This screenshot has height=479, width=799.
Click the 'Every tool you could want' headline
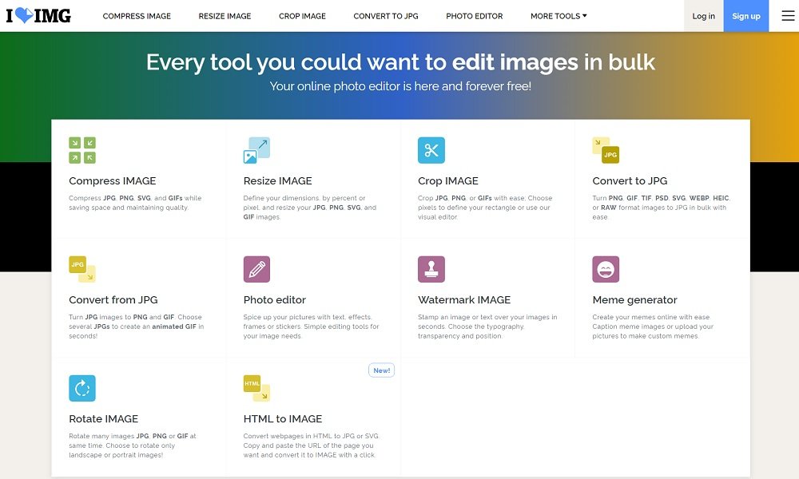coord(400,62)
